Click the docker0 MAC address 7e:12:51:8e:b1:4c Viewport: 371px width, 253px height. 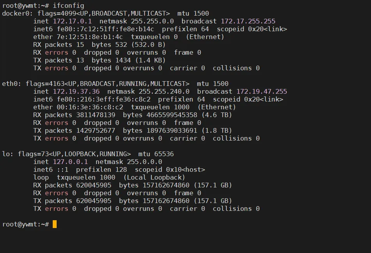tap(90, 37)
